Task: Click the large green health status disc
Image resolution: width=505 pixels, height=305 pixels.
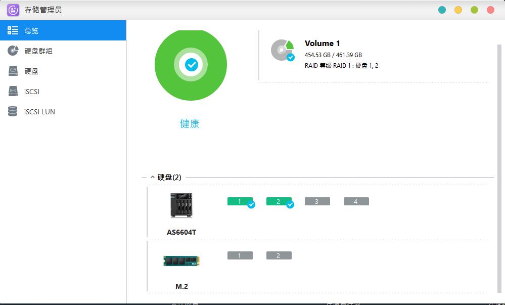Action: (191, 65)
